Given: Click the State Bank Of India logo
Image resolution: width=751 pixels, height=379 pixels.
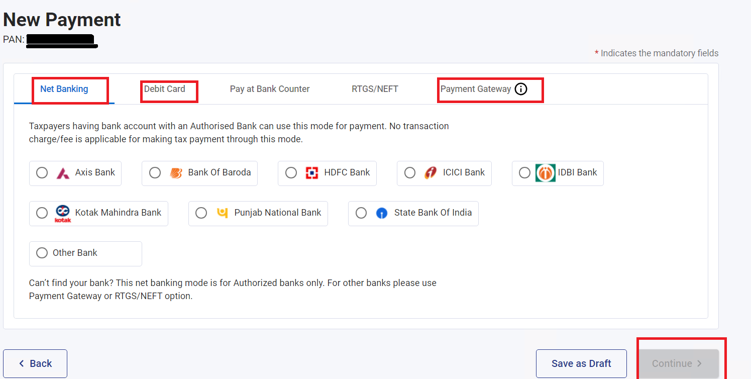Looking at the screenshot, I should pos(382,214).
